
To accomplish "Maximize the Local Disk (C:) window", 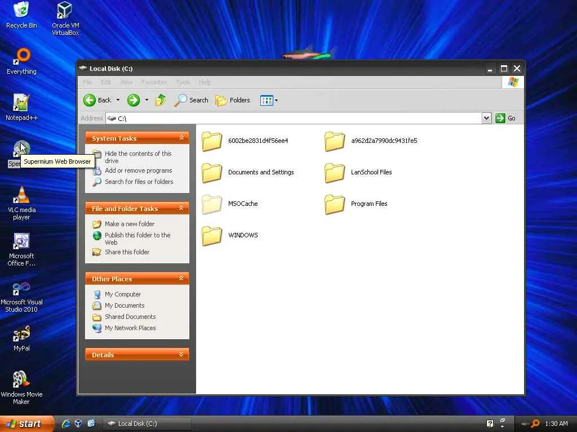I will pos(504,68).
